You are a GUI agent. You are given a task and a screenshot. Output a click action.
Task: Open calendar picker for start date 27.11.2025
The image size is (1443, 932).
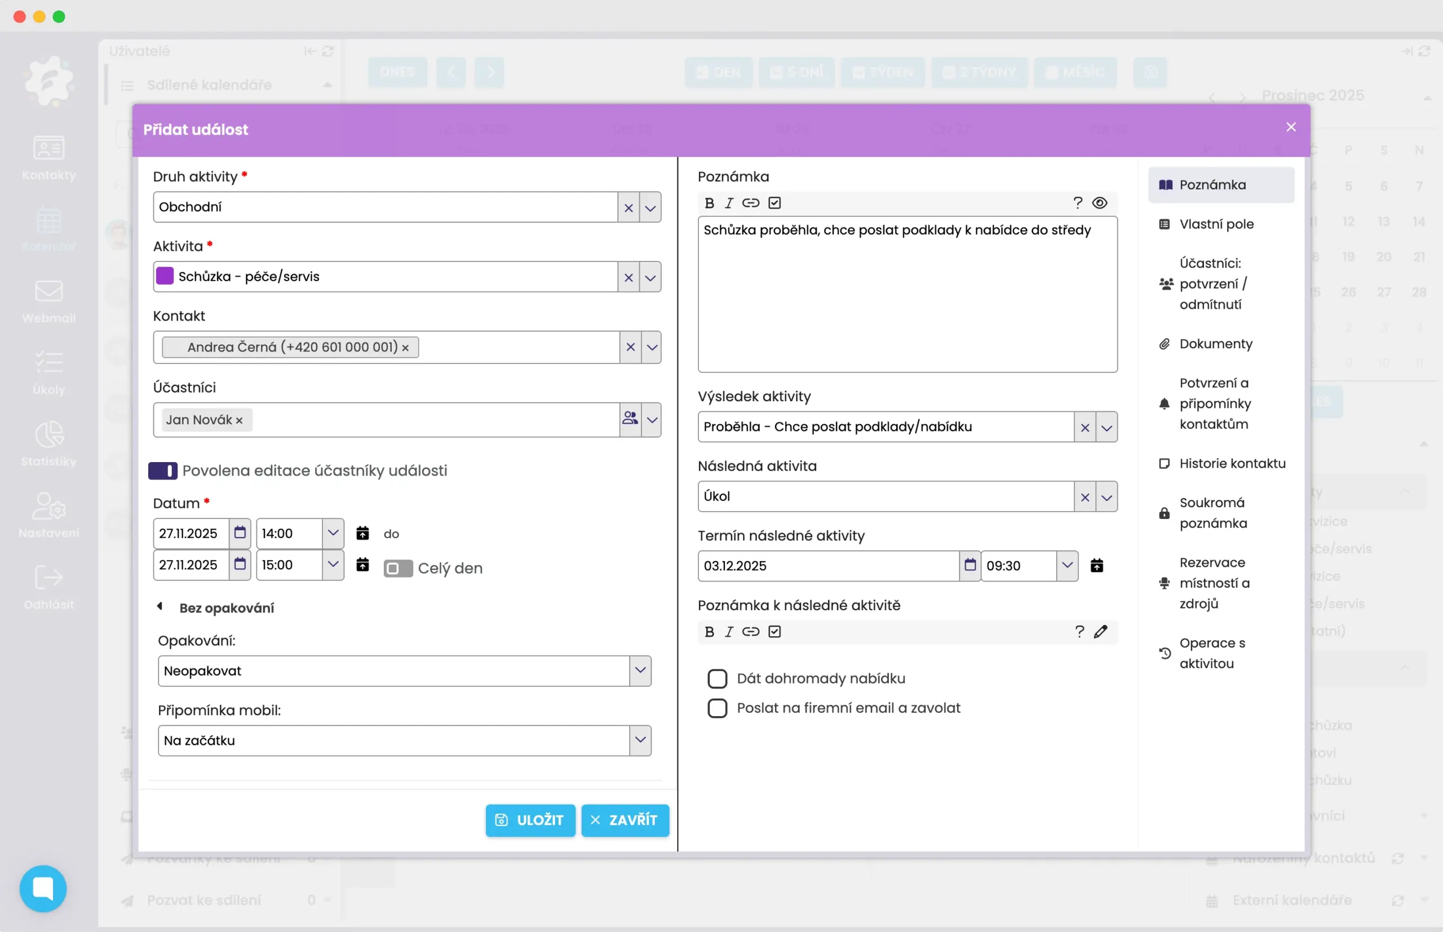240,532
